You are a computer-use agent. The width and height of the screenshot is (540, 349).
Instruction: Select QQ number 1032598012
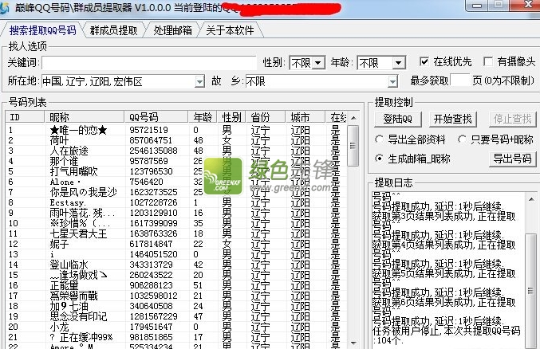pos(153,296)
